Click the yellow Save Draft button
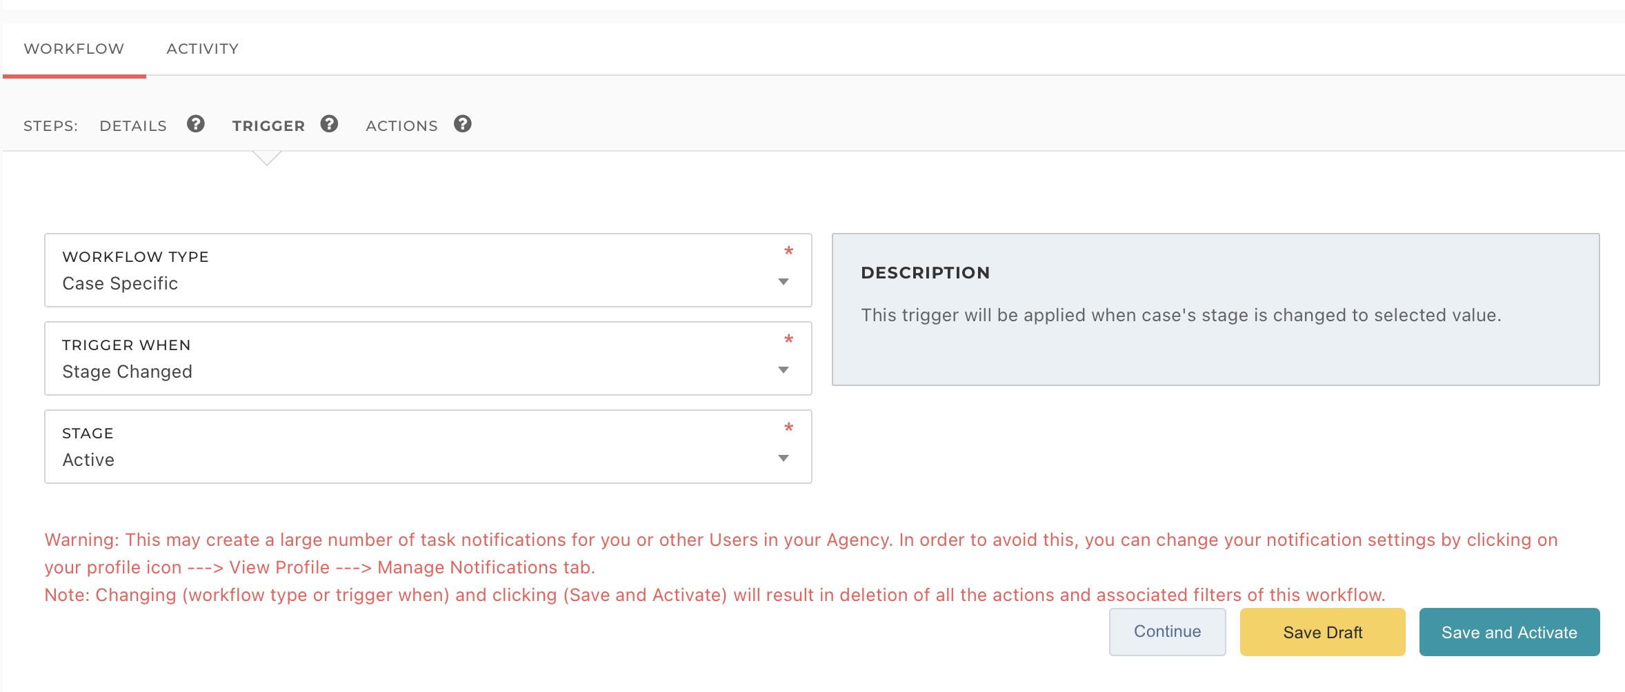The image size is (1625, 692). [1322, 632]
